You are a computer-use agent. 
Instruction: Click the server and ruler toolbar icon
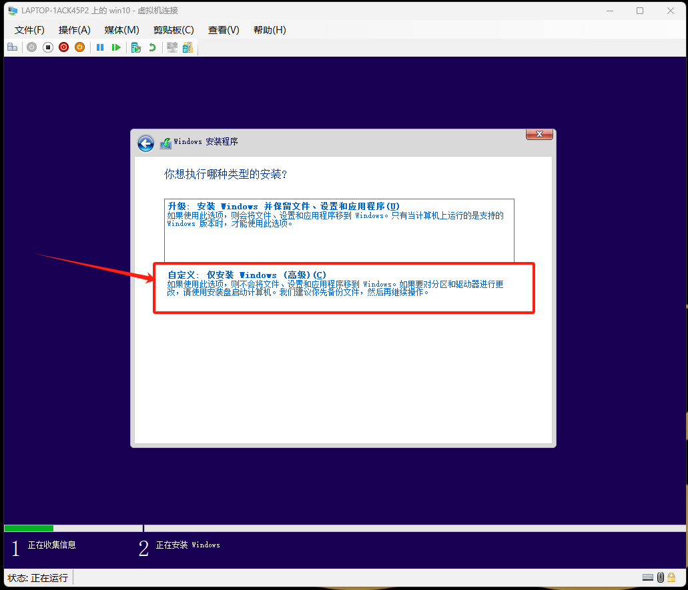pos(188,47)
